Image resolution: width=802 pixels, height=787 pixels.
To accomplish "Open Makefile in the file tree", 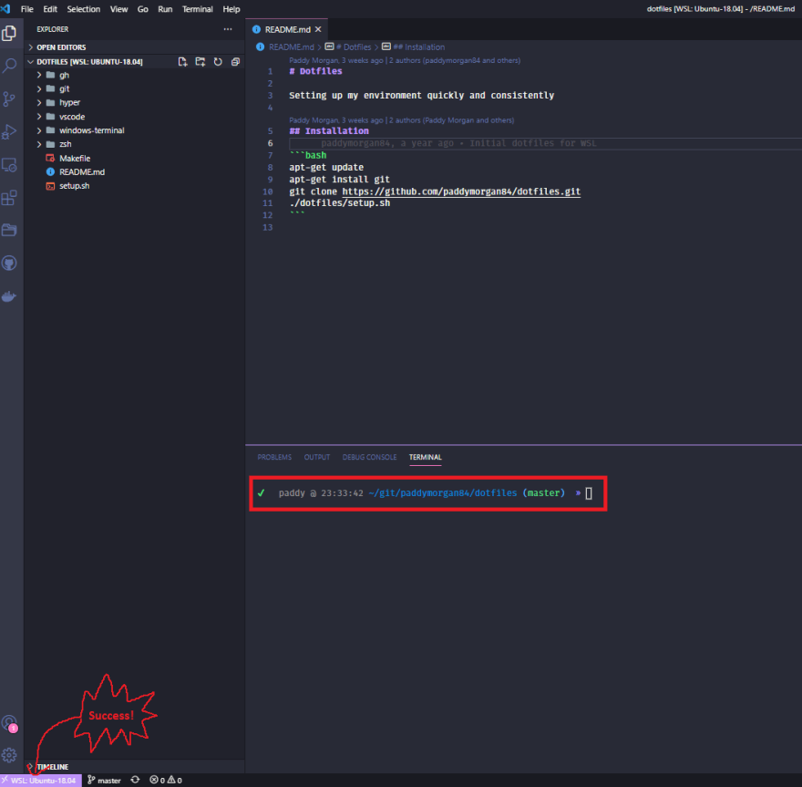I will coord(75,158).
